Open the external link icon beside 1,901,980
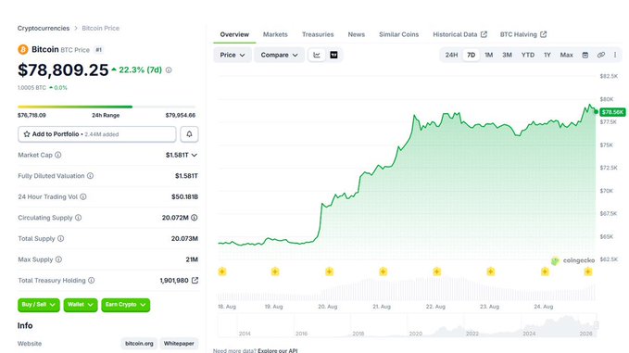 (x=195, y=280)
